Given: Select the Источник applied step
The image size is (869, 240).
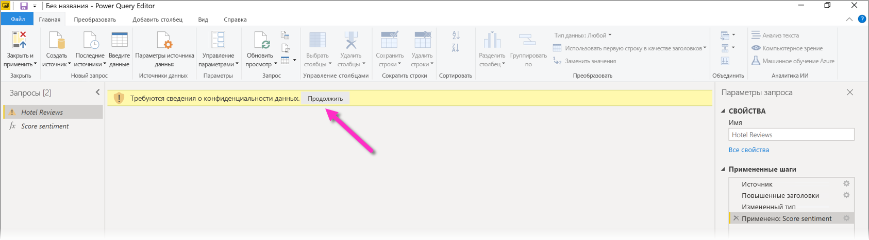Looking at the screenshot, I should tap(791, 184).
